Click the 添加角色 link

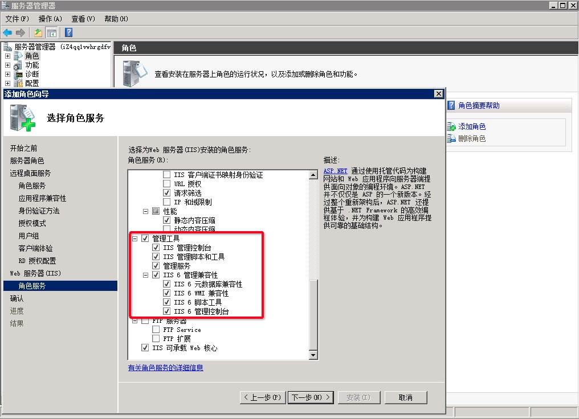point(472,127)
